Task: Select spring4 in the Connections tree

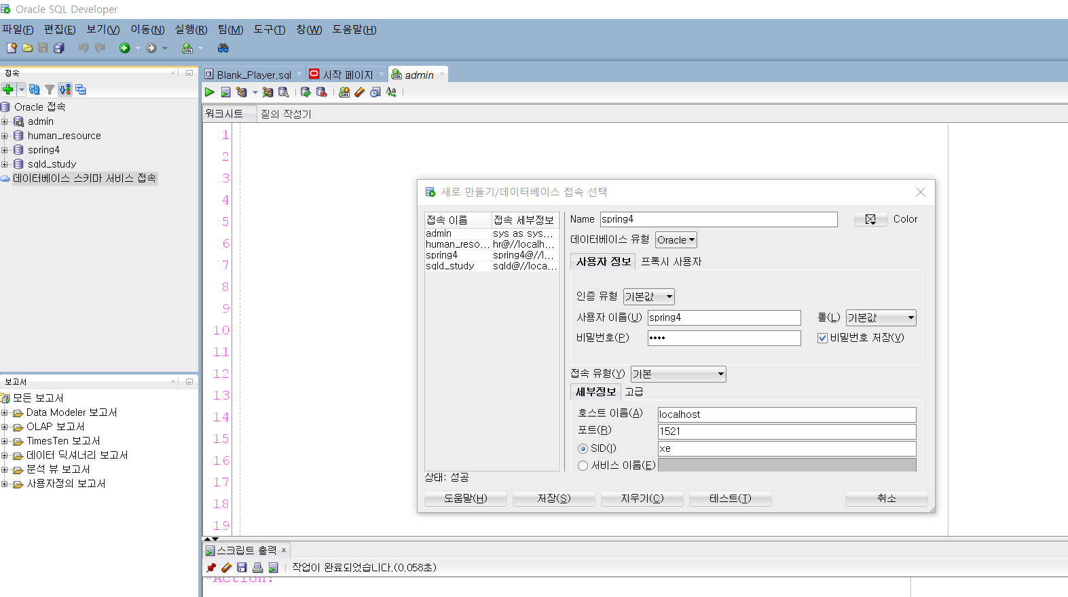Action: (x=43, y=150)
